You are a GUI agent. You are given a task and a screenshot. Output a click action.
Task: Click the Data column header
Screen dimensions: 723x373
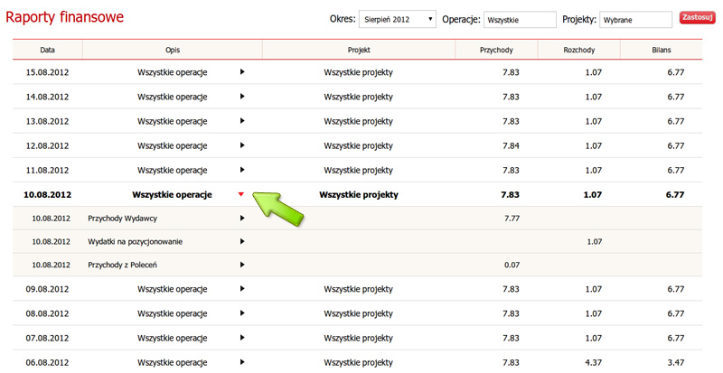pyautogui.click(x=48, y=50)
